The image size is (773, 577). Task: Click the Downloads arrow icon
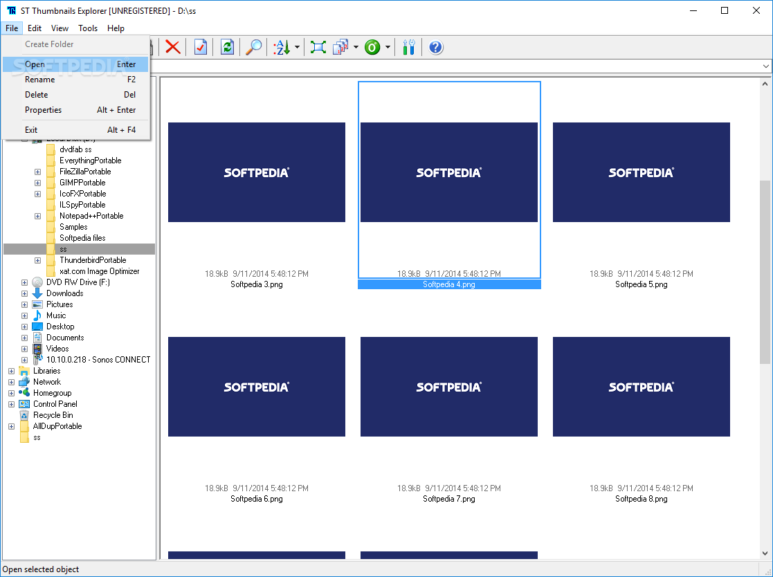37,293
